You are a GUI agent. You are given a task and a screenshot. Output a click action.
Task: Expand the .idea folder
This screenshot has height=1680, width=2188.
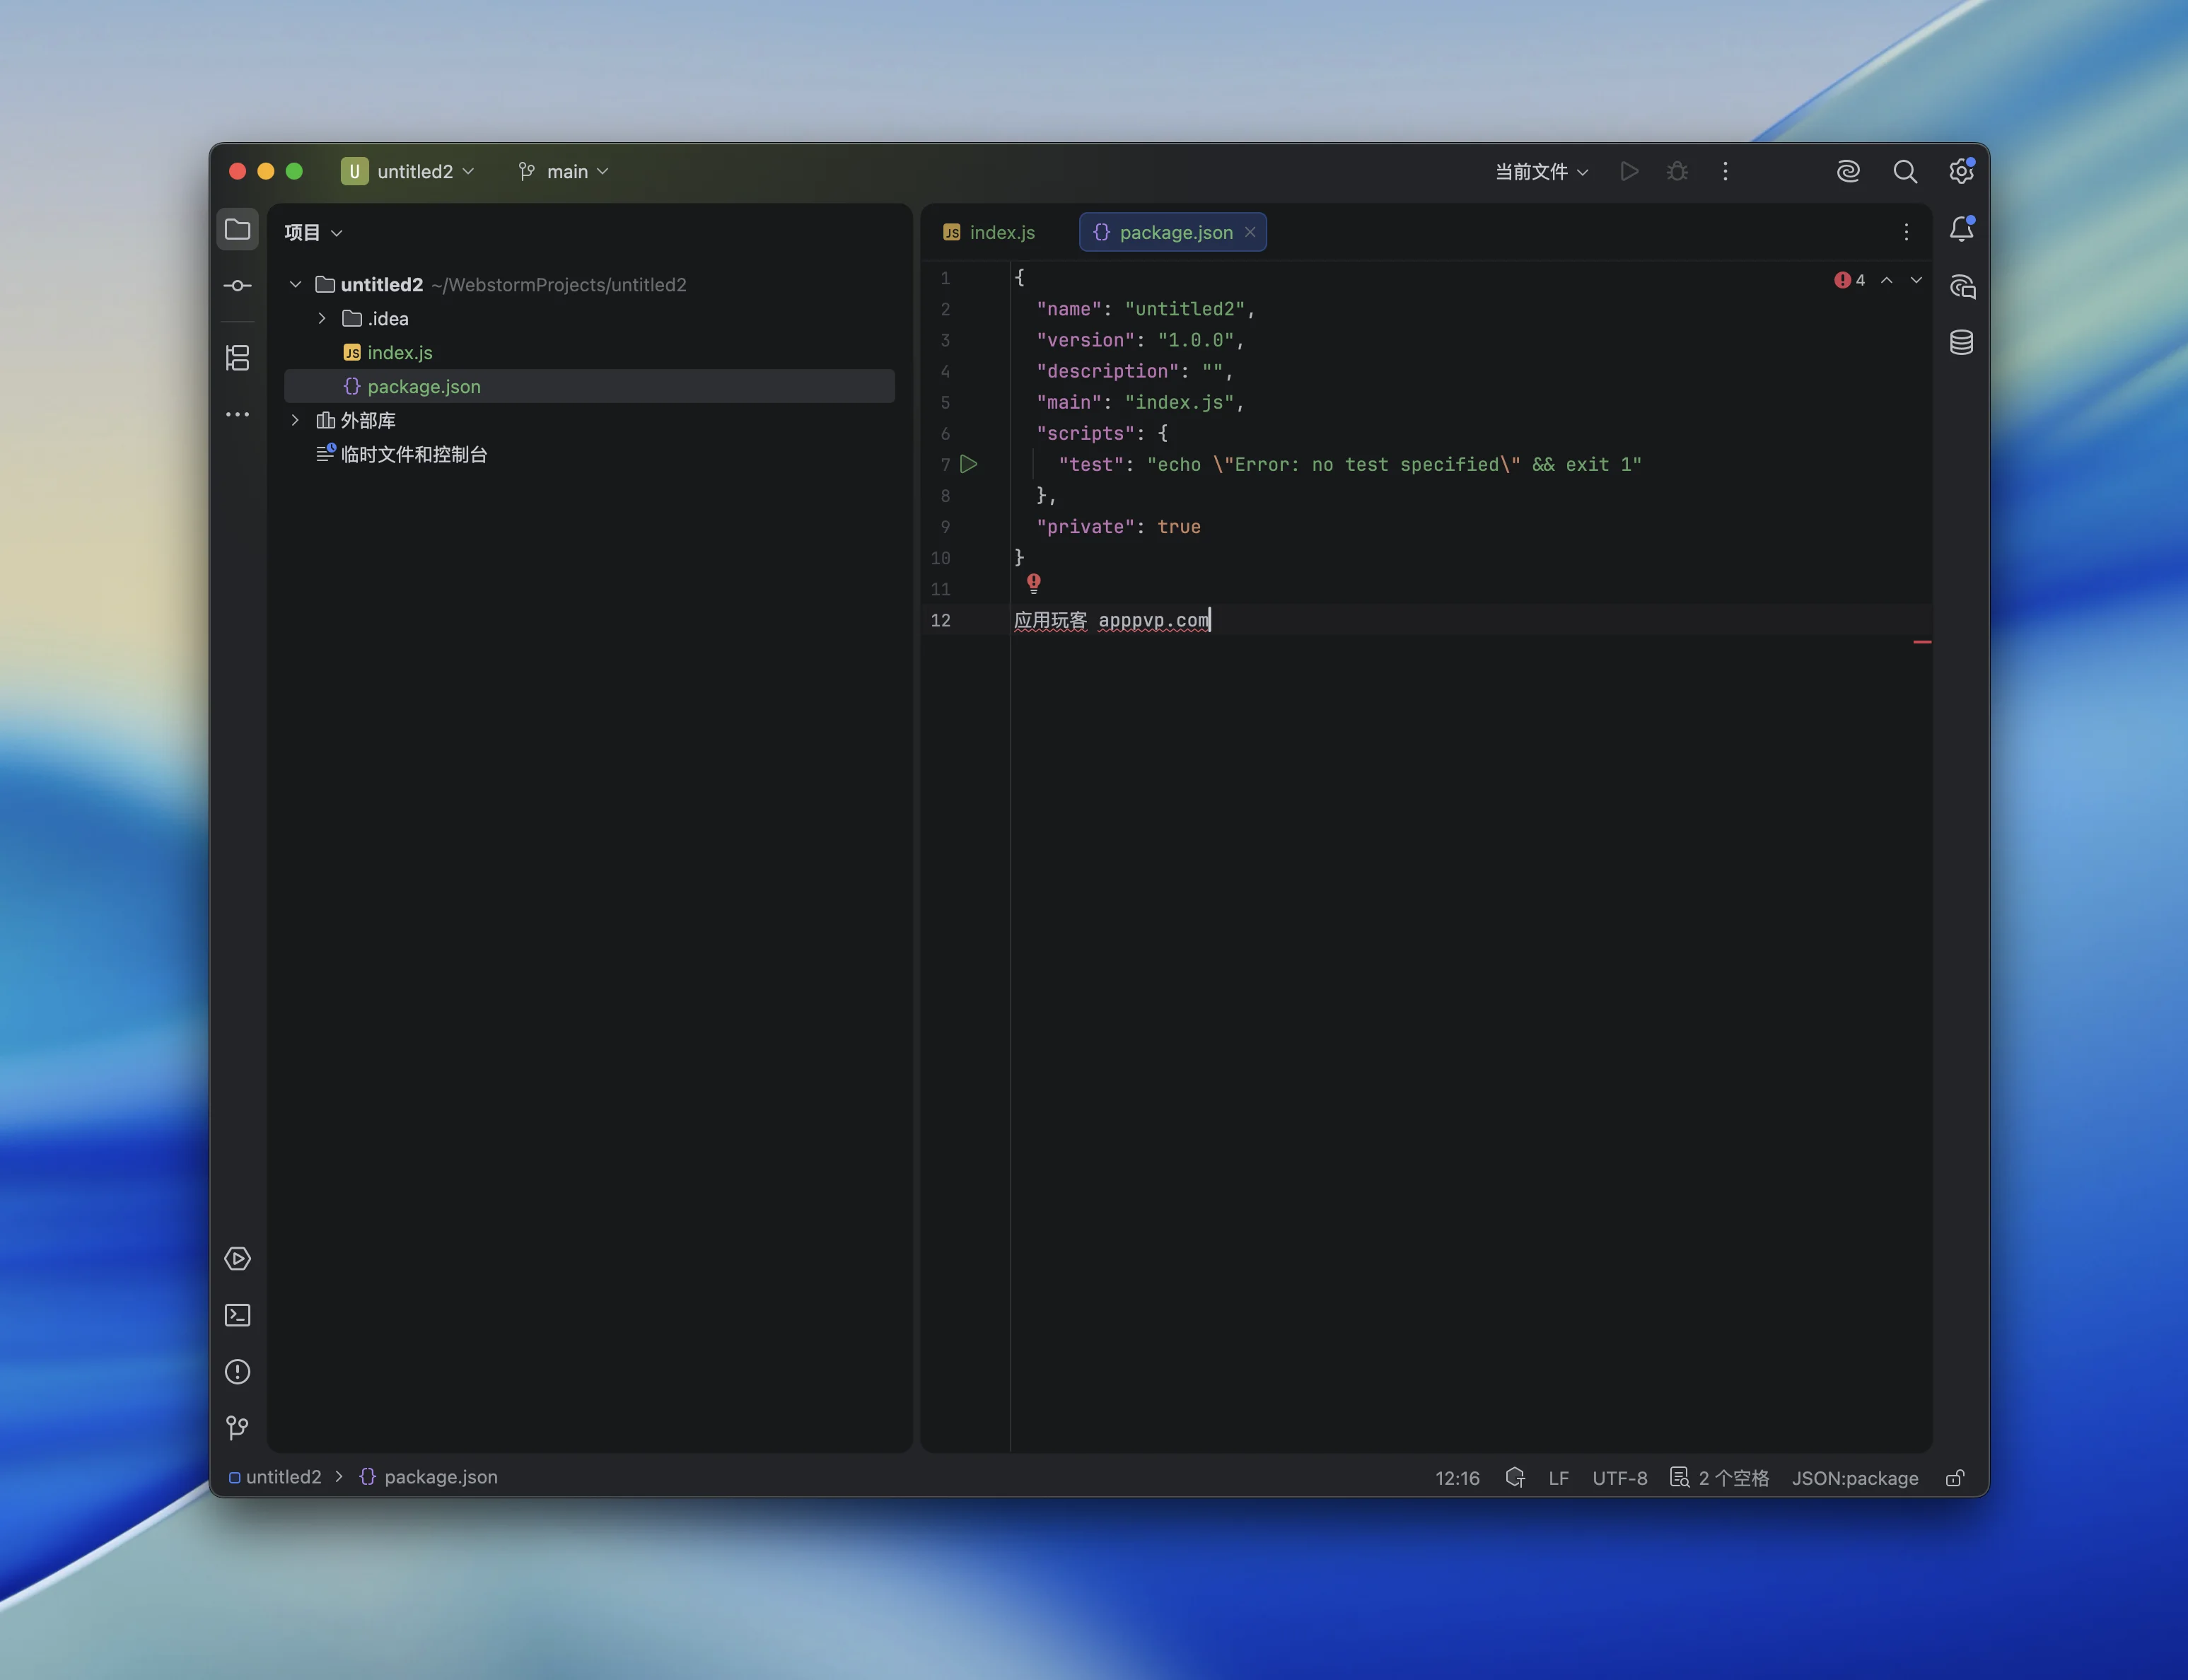[322, 319]
